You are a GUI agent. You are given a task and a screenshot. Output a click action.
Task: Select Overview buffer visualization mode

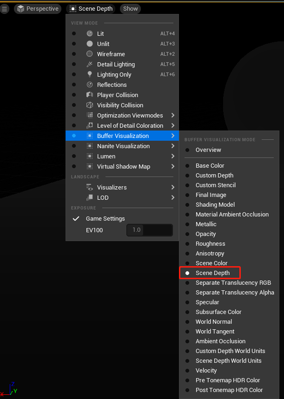229,150
